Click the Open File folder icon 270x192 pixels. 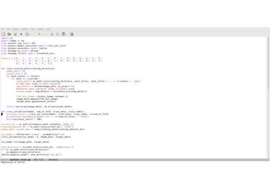coord(9,34)
